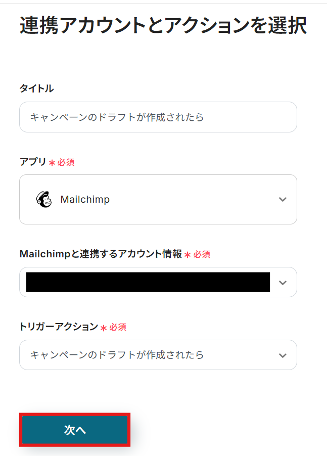
Task: Click the タイトル text input field
Action: click(x=158, y=117)
